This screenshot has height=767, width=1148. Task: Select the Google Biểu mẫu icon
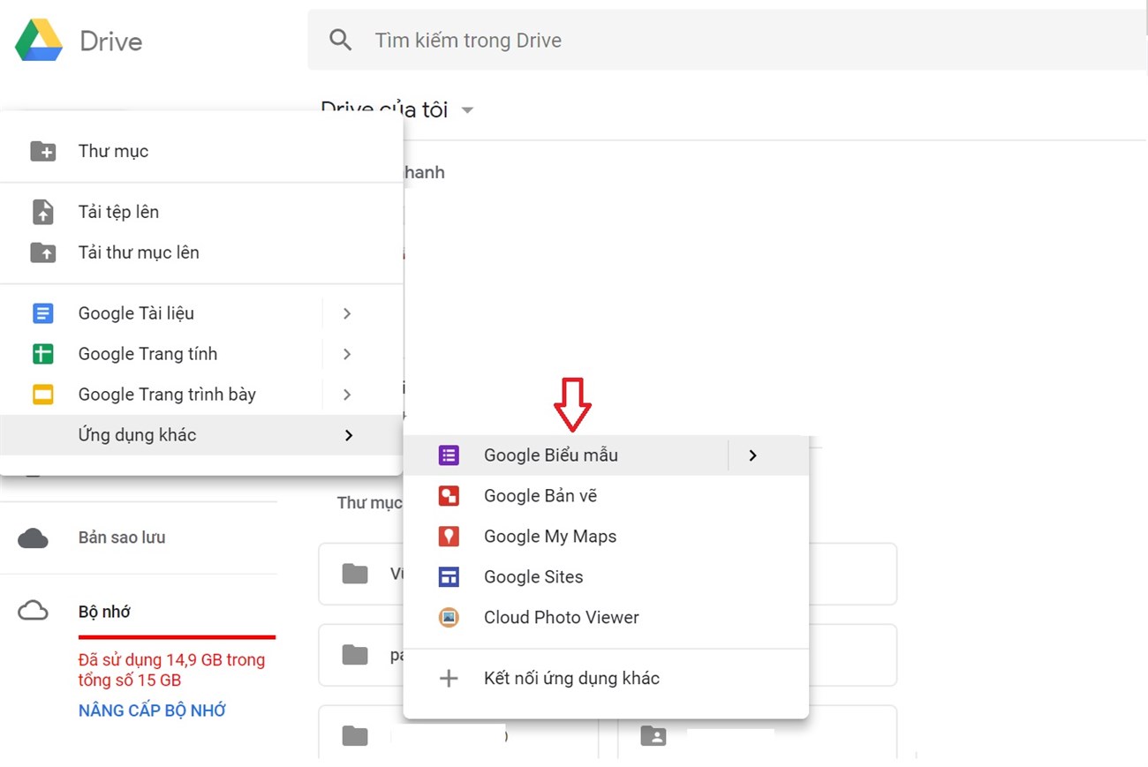(x=449, y=455)
